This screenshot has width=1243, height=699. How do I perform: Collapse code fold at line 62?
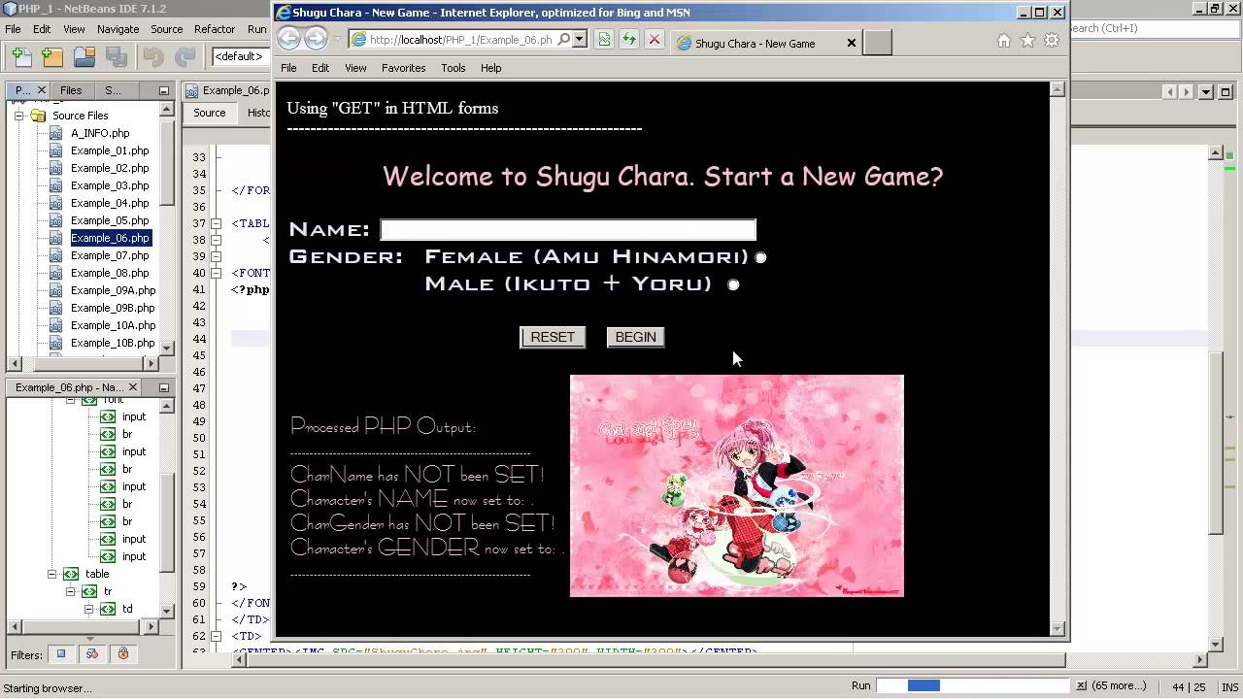[x=216, y=636]
